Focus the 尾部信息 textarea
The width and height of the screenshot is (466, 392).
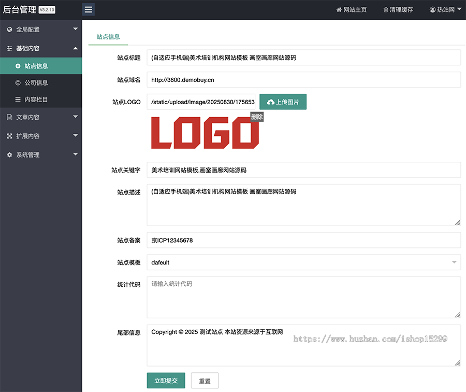[304, 345]
